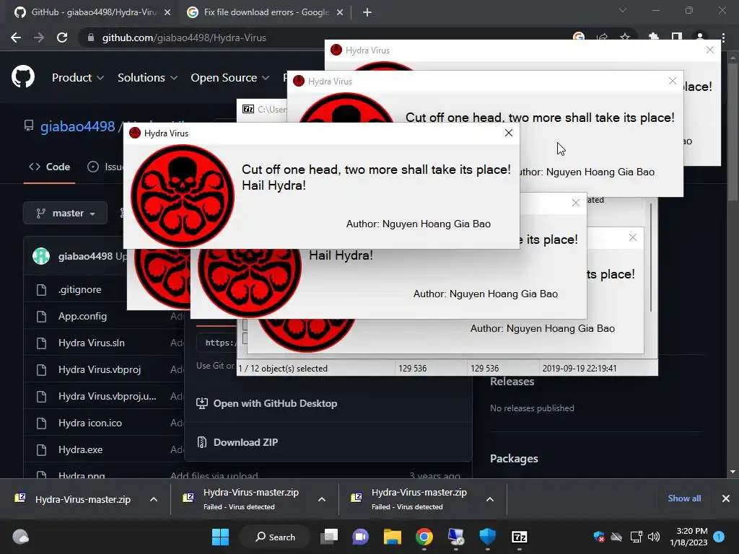Click Show all downloads
The width and height of the screenshot is (739, 554).
pyautogui.click(x=684, y=498)
